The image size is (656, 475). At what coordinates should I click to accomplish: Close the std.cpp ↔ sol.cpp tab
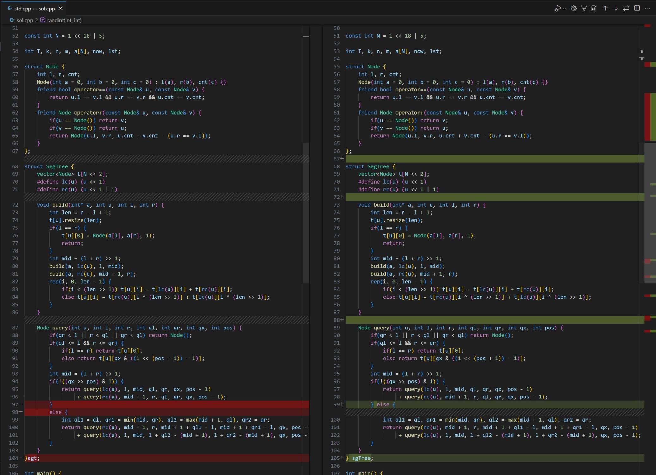(x=61, y=9)
